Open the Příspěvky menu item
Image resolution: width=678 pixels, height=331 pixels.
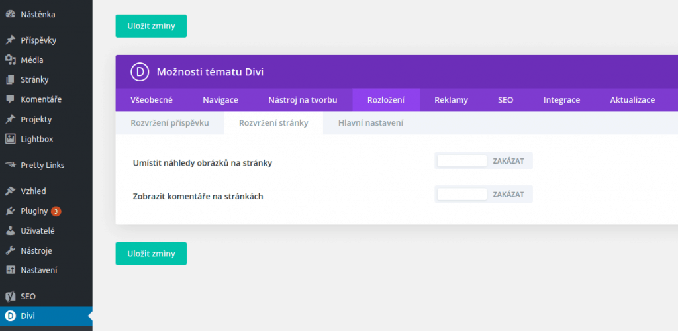click(46, 40)
